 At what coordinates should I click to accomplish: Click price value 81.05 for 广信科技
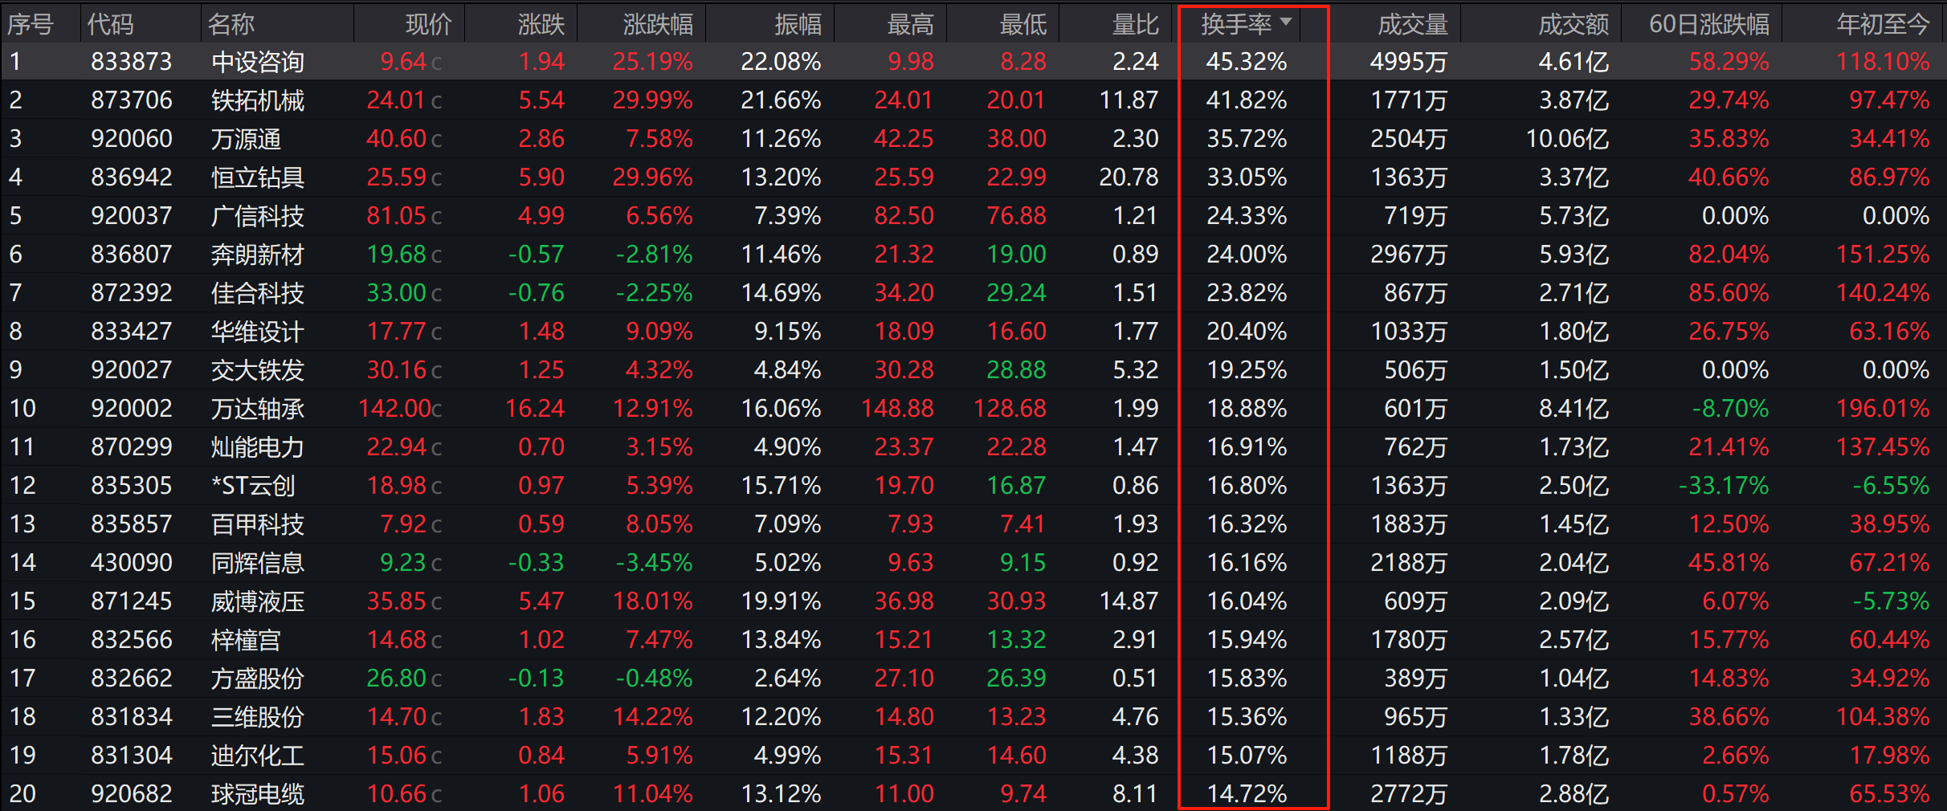coord(397,216)
